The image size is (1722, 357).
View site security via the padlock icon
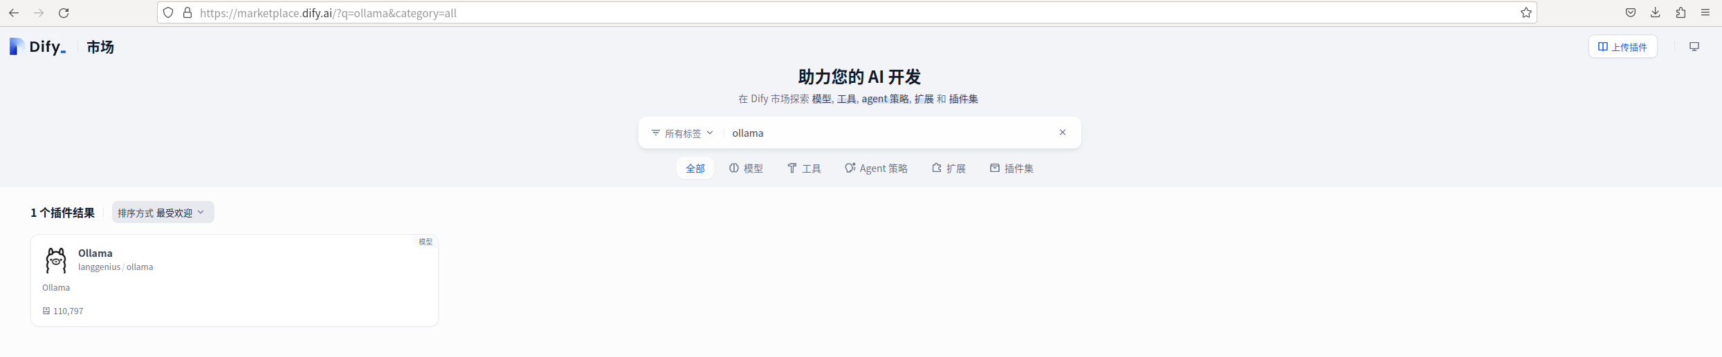click(187, 12)
